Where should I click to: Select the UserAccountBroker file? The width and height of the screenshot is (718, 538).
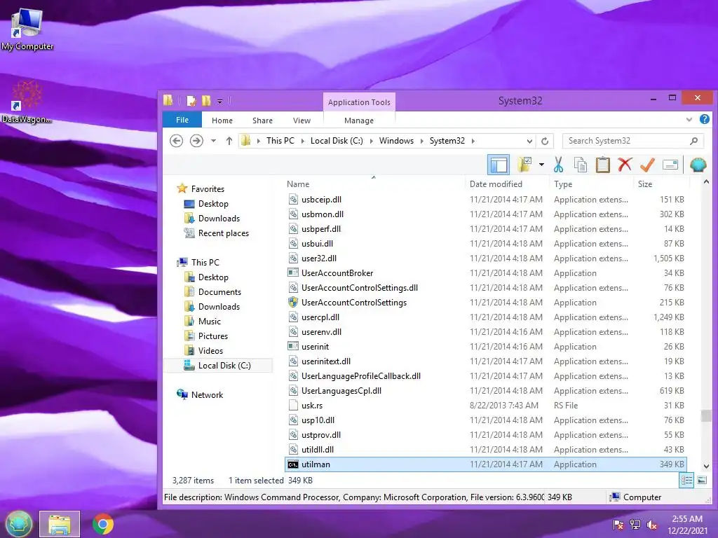pos(485,273)
